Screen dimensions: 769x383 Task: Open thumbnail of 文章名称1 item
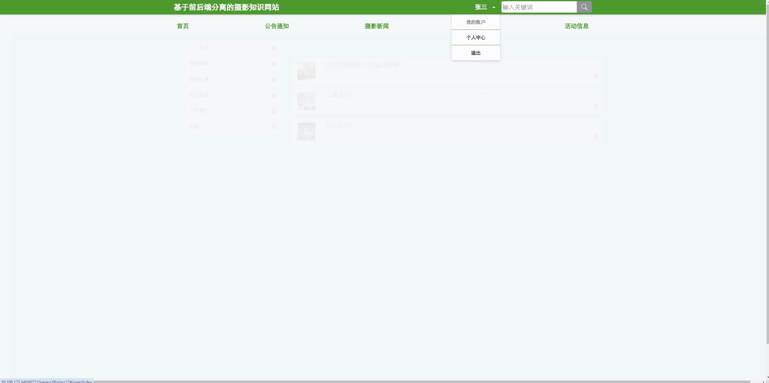tap(306, 101)
